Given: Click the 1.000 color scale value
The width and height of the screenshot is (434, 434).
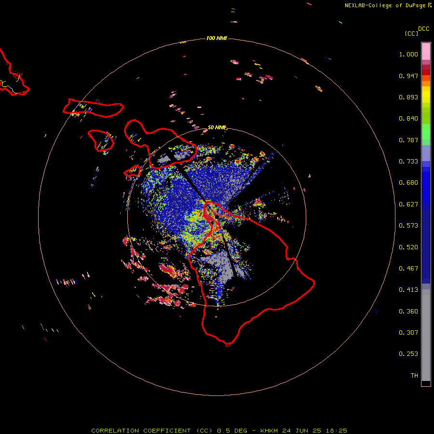Looking at the screenshot, I should click(408, 54).
